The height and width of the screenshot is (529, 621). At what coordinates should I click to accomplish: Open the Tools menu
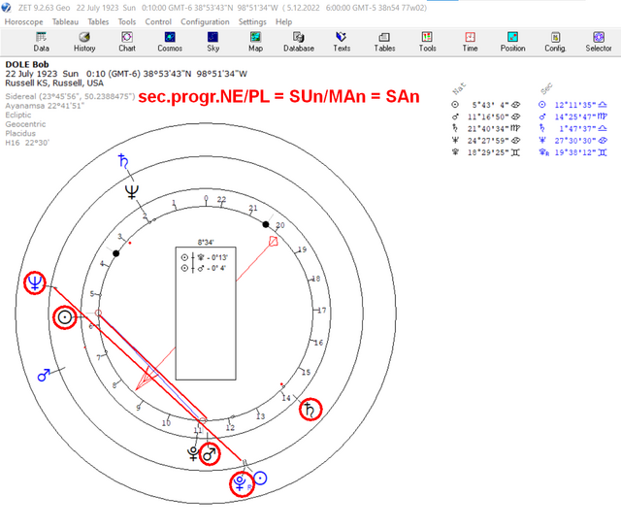(x=127, y=21)
